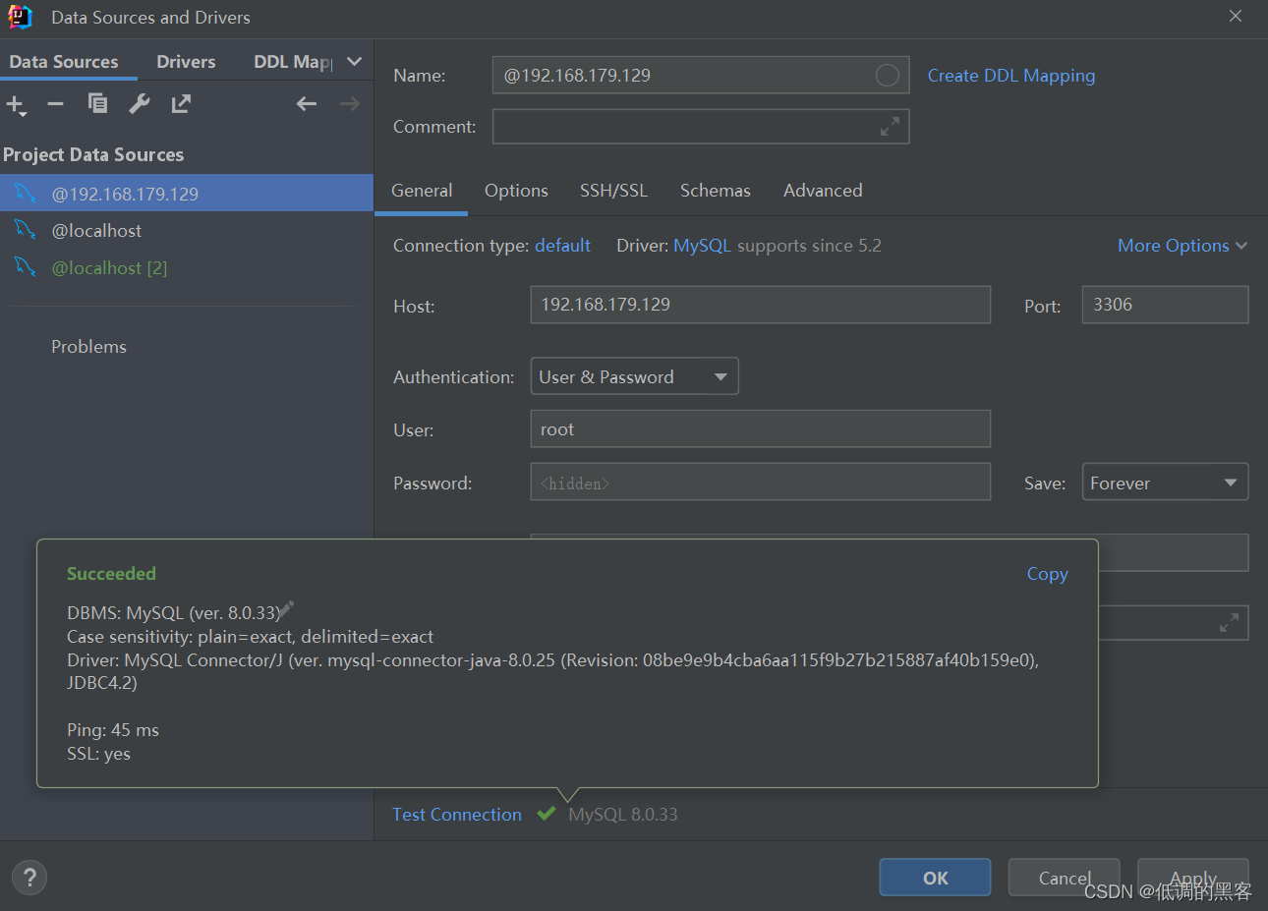Open the General tab
Image resolution: width=1268 pixels, height=911 pixels.
click(422, 191)
